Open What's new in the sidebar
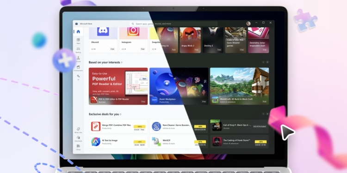Viewport: 347px width, 173px height. [78, 130]
